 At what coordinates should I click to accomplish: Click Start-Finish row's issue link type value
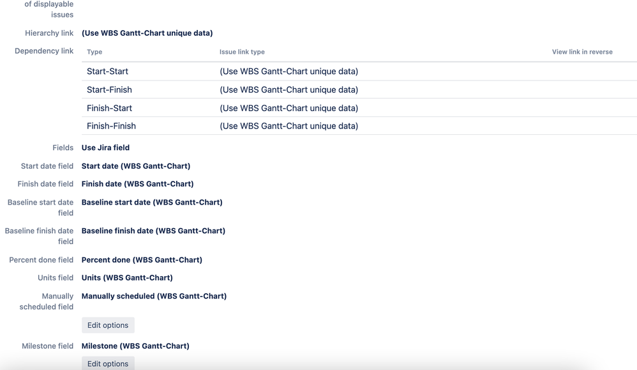tap(289, 89)
